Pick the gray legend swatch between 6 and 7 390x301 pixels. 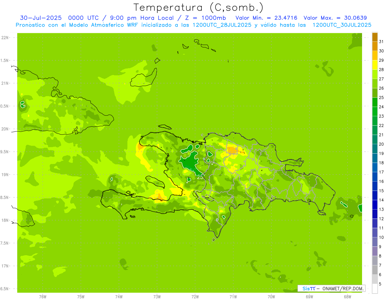click(x=375, y=270)
